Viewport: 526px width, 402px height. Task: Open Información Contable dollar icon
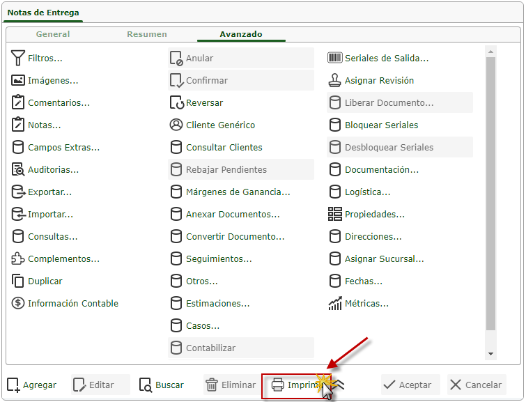(x=18, y=303)
